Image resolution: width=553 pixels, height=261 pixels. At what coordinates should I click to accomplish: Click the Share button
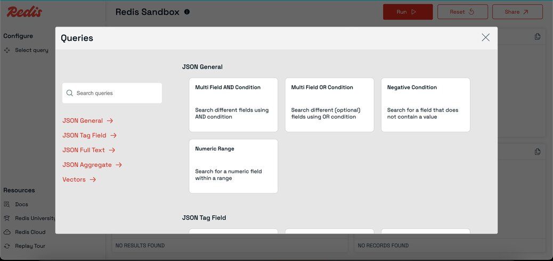(517, 12)
